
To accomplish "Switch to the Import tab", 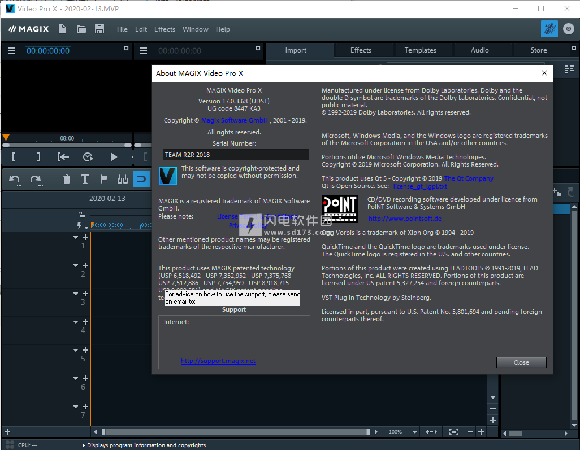I will point(296,50).
